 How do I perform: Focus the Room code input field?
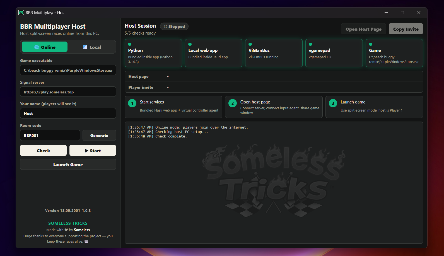click(50, 135)
